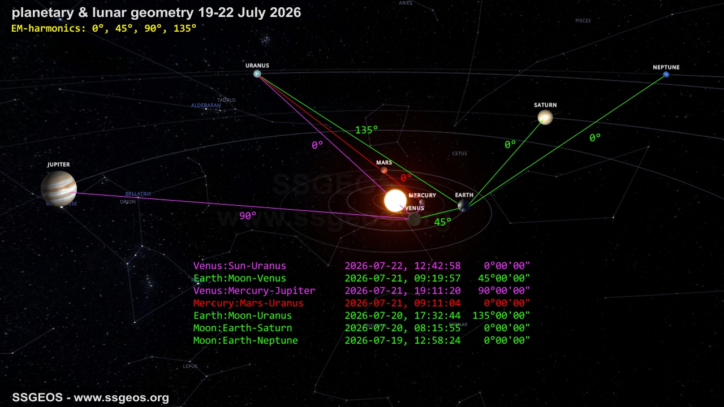724x407 pixels.
Task: Select the NEPTUNE label
Action: (x=666, y=67)
